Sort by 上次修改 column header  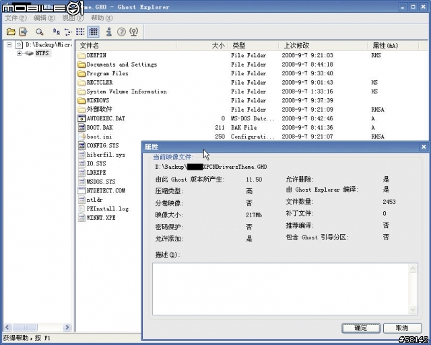click(x=323, y=46)
